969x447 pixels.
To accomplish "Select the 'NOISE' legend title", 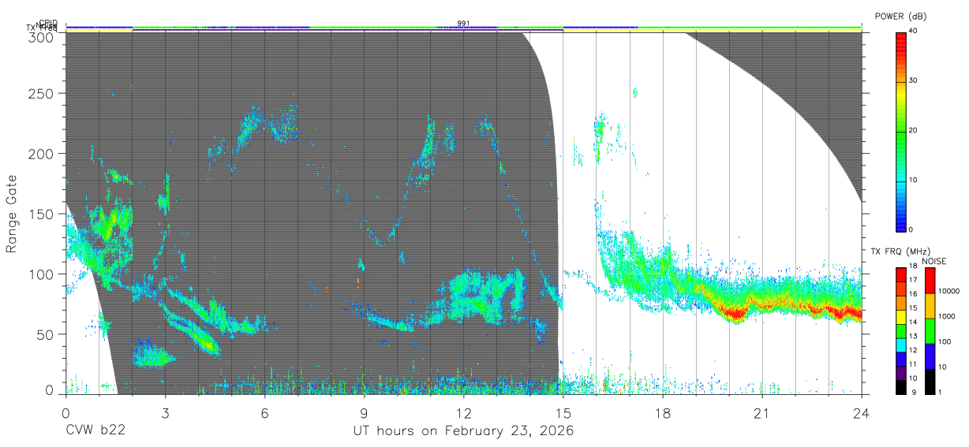I will (935, 261).
